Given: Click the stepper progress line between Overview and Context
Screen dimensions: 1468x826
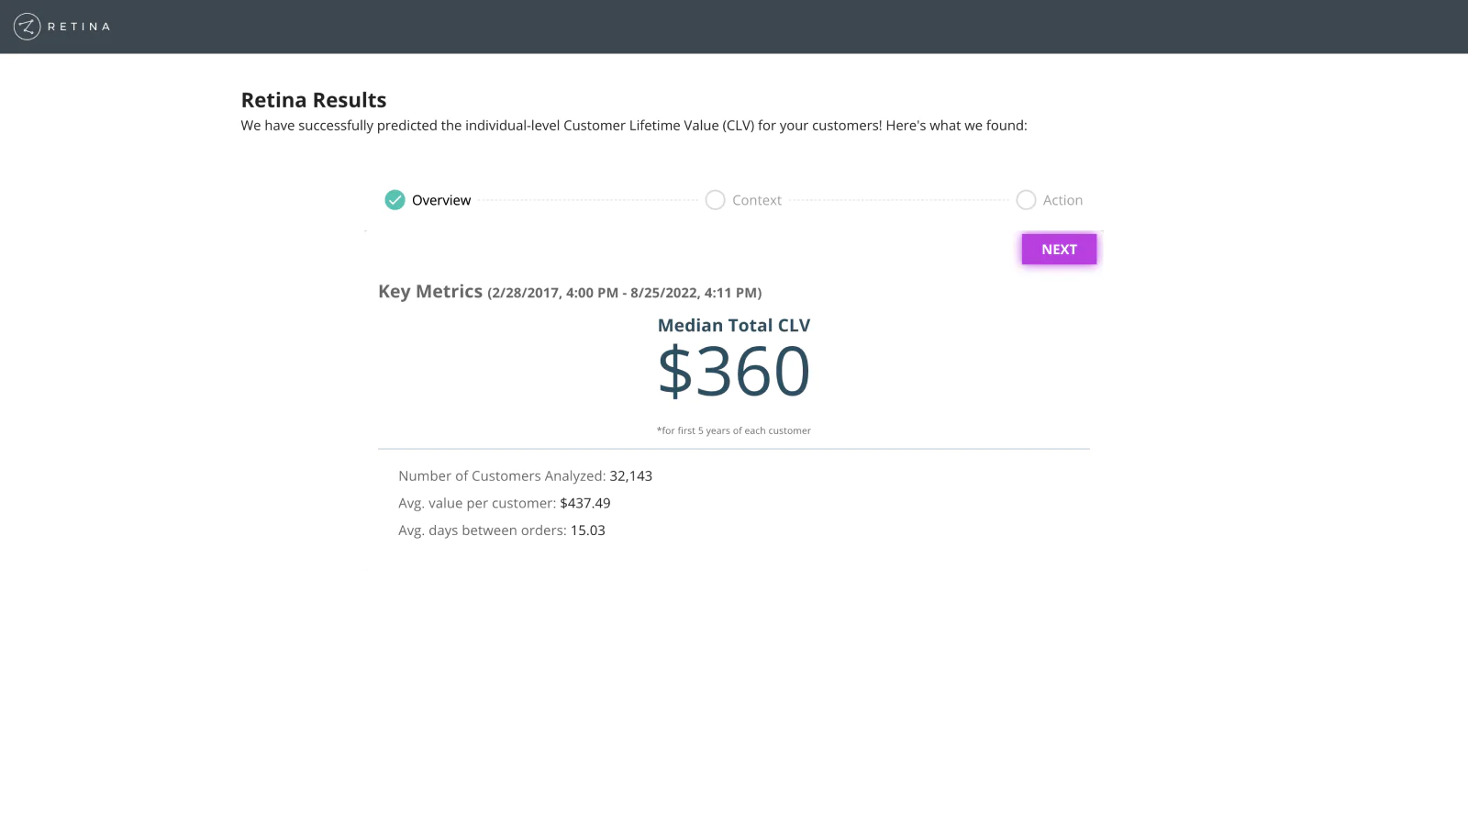Looking at the screenshot, I should [587, 199].
